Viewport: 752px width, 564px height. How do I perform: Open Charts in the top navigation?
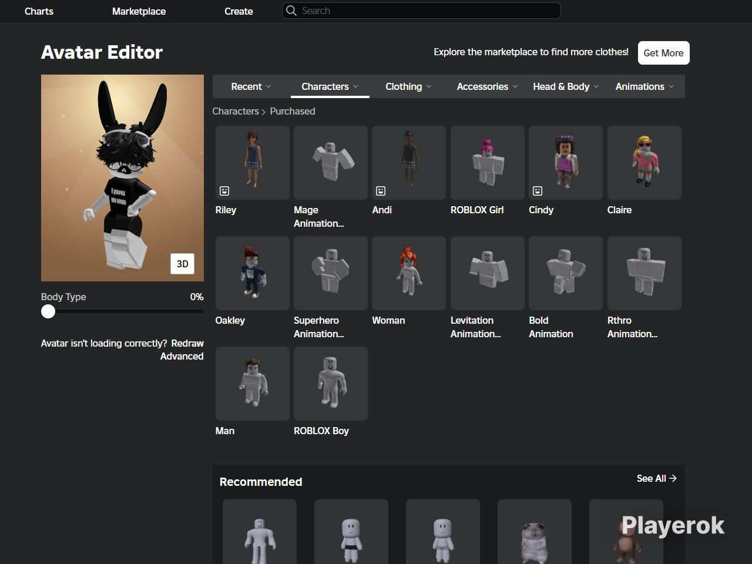[x=39, y=11]
